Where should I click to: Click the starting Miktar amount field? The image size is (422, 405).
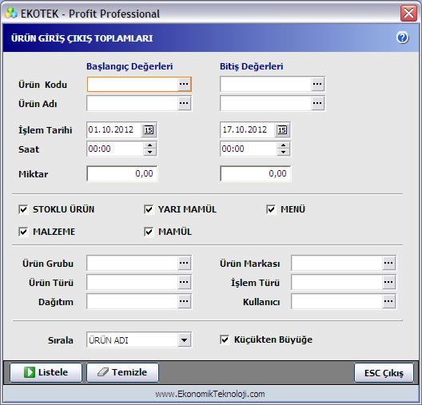coord(122,173)
